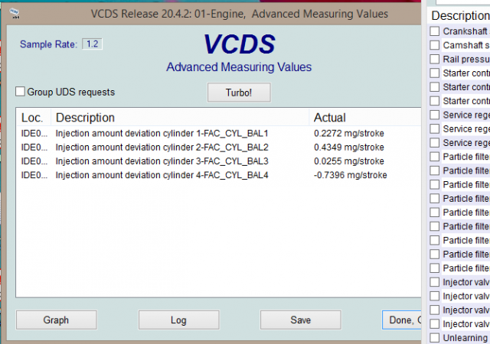The height and width of the screenshot is (344, 490).
Task: Click the Description header in the measuring values table
Action: (x=85, y=118)
